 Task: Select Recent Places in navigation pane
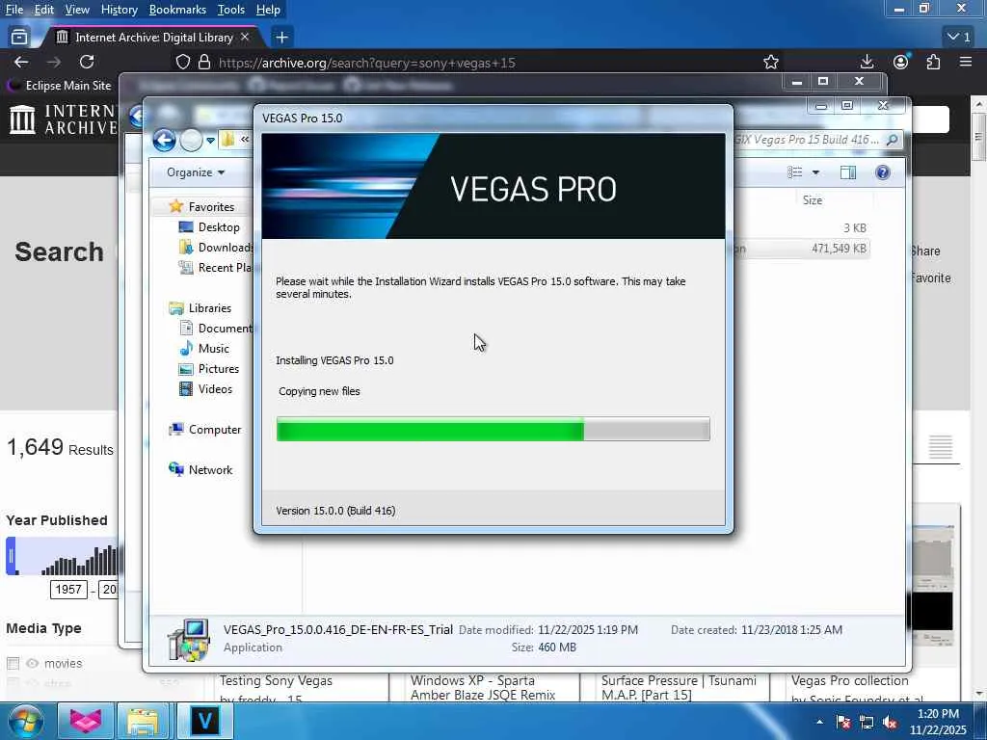215,268
